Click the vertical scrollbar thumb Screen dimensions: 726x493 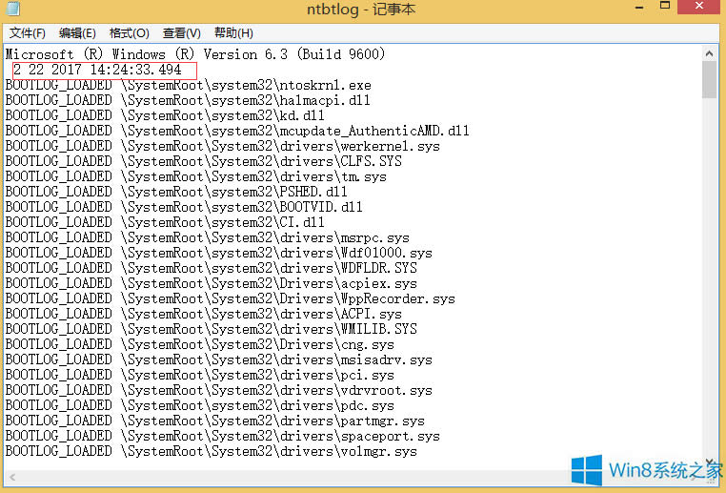[709, 80]
